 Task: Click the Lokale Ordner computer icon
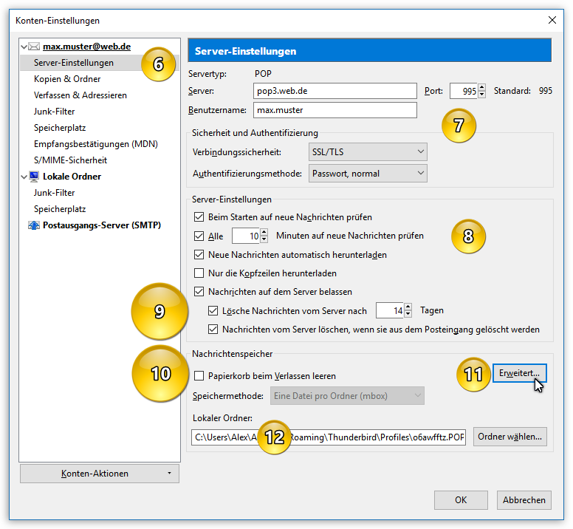[x=34, y=177]
